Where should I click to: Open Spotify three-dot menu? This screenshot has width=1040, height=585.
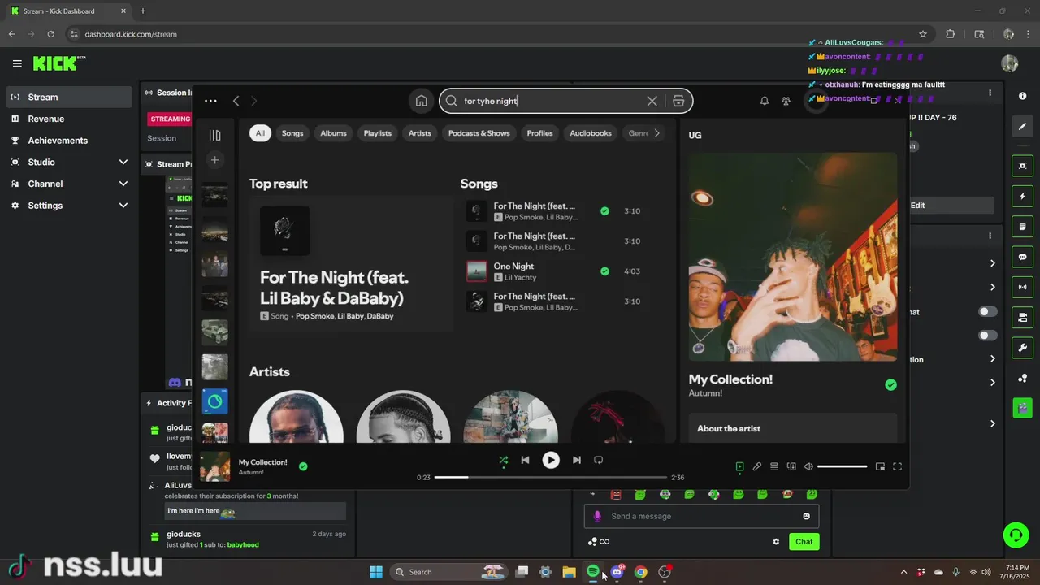pos(210,101)
